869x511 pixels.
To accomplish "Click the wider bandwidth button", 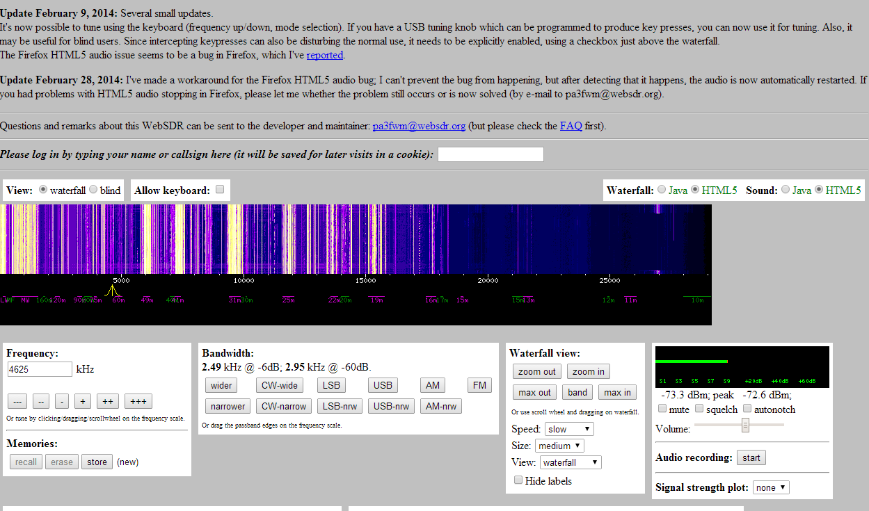I will click(221, 385).
